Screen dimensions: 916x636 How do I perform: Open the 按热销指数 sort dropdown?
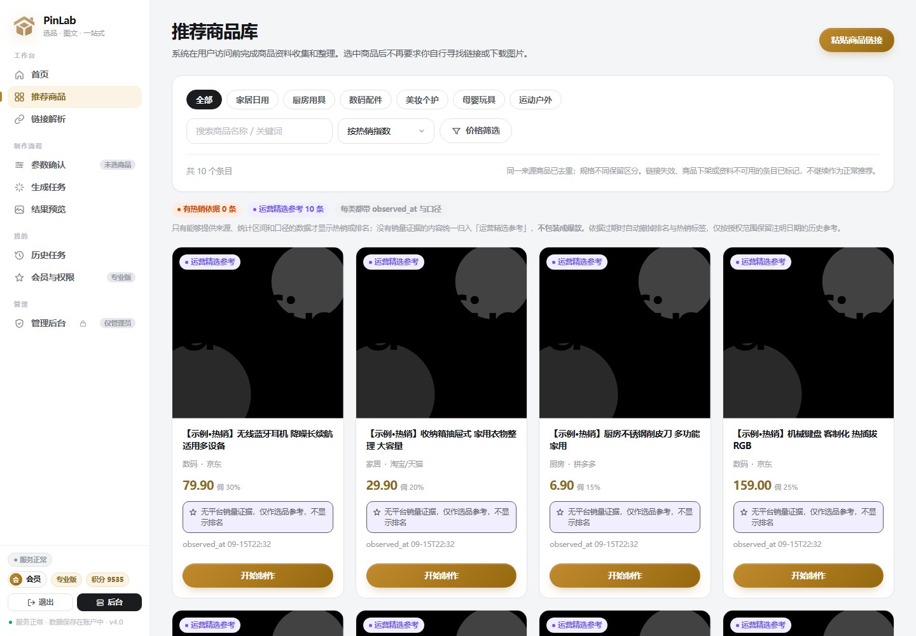point(386,131)
